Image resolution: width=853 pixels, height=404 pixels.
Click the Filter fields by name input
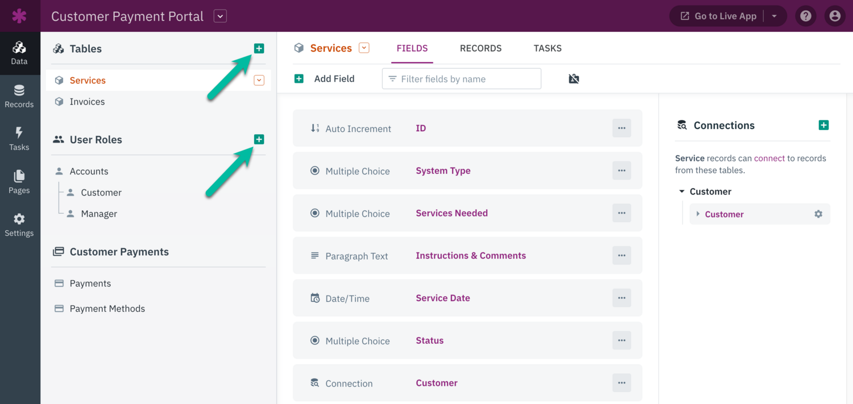pos(462,79)
